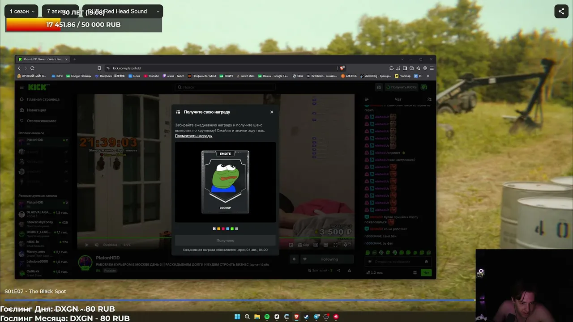Open Manny_xers recommended channel
Image resolution: width=573 pixels, height=322 pixels.
point(43,253)
